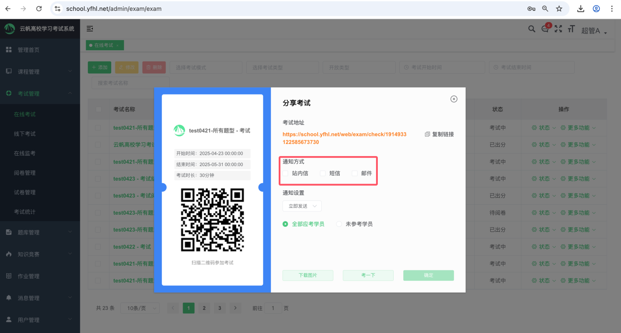This screenshot has height=333, width=621.
Task: Click the 复制链接 copy icon
Action: [x=427, y=134]
